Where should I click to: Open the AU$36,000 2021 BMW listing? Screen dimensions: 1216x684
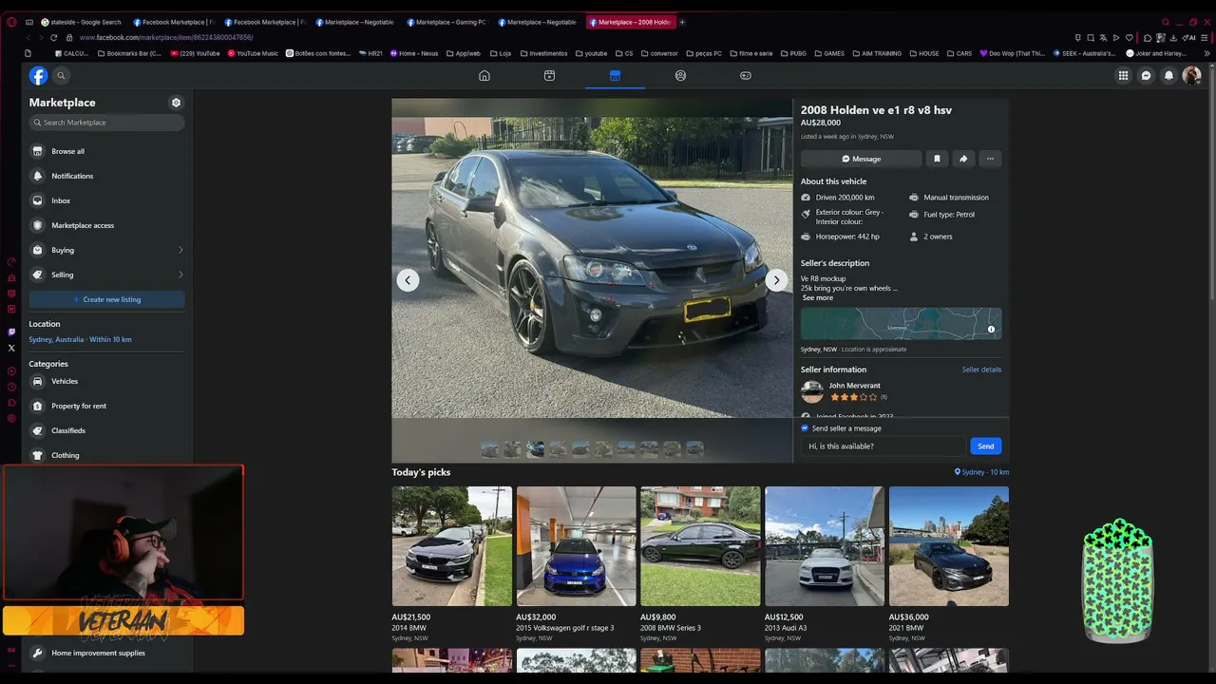(x=949, y=564)
